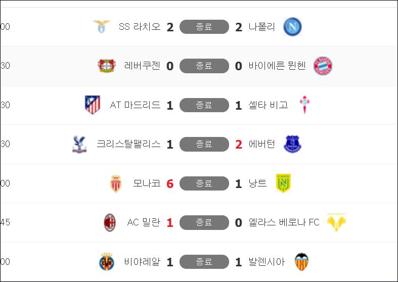This screenshot has width=398, height=282.
Task: Click the Bayern Munich logo
Action: coord(323,66)
